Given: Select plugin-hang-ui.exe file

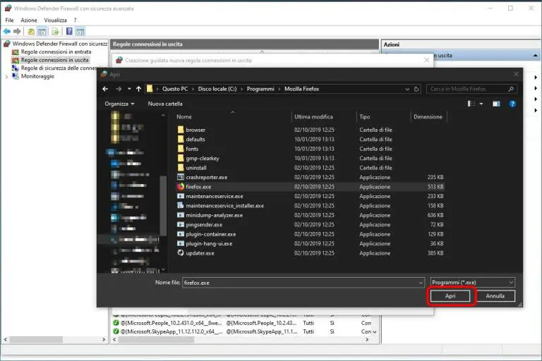Looking at the screenshot, I should (209, 244).
